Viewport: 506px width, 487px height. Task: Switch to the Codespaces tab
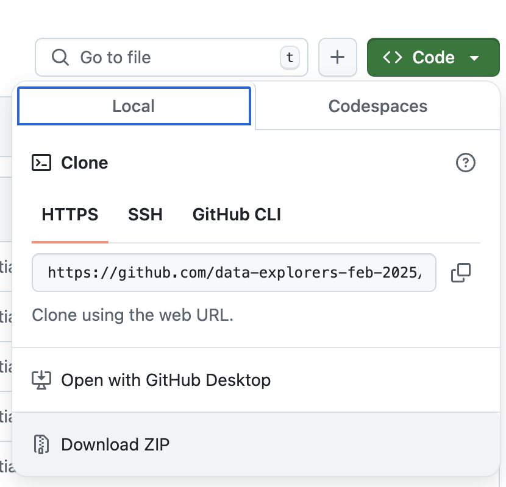tap(378, 106)
